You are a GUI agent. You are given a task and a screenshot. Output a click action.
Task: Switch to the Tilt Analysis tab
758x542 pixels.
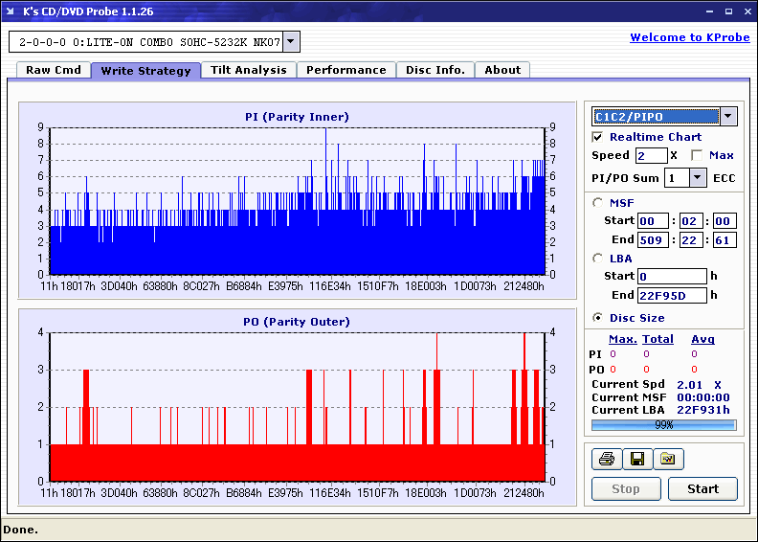point(248,70)
